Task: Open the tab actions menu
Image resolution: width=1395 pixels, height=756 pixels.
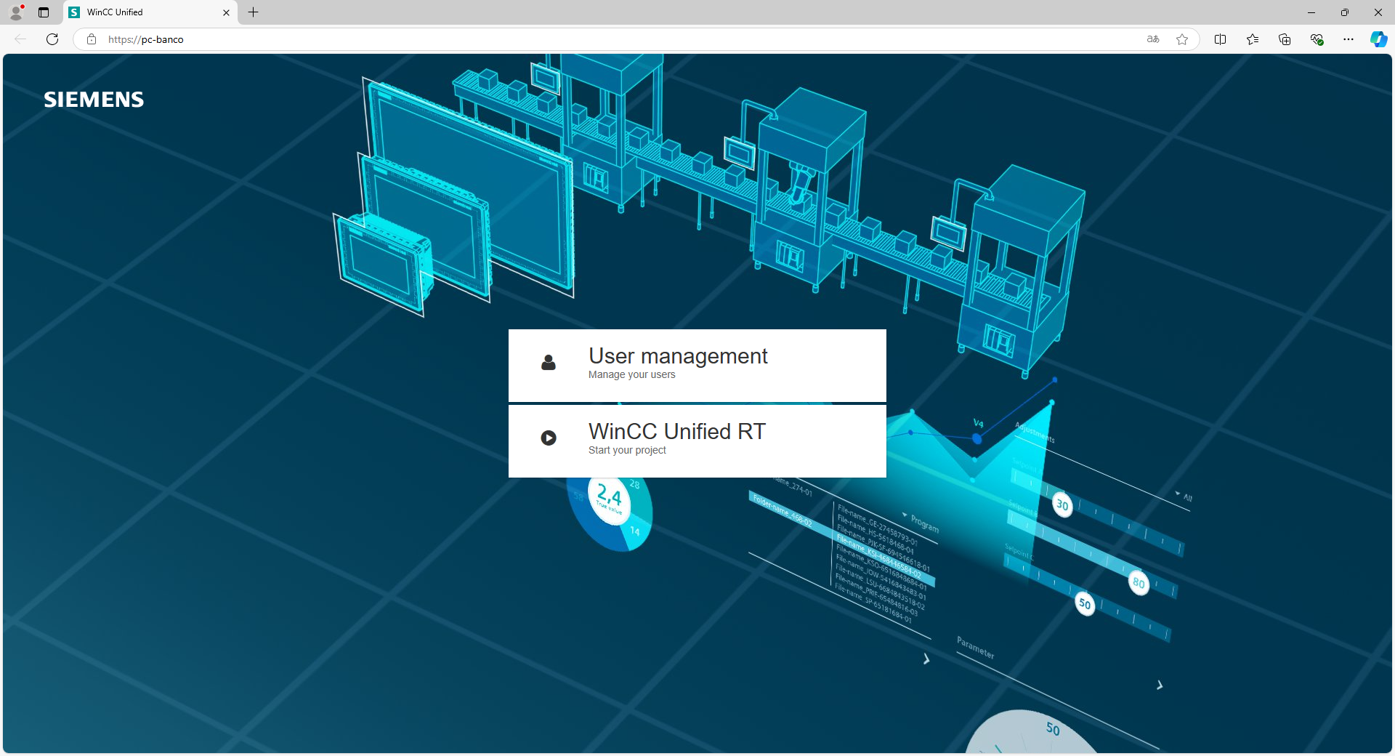Action: pyautogui.click(x=44, y=12)
